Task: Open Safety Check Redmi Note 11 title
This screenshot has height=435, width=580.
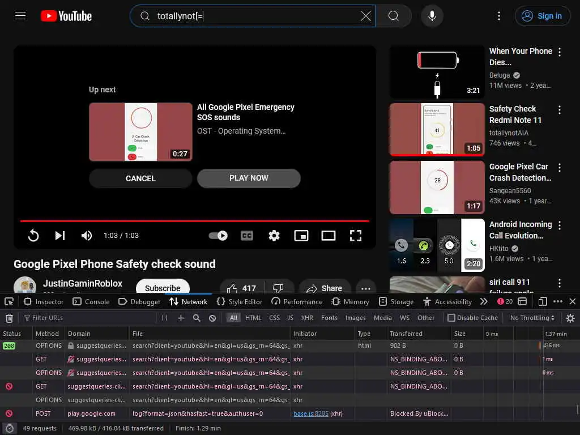Action: (x=515, y=114)
